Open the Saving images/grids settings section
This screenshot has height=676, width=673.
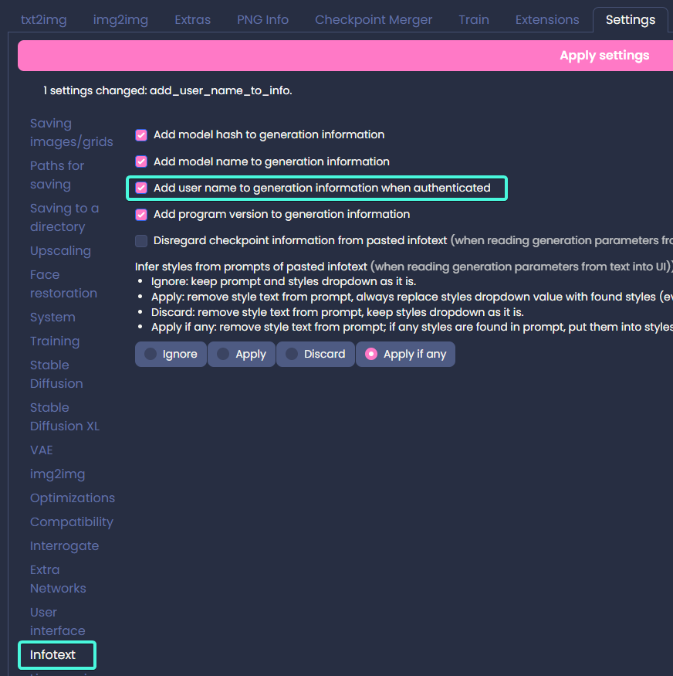pyautogui.click(x=71, y=132)
